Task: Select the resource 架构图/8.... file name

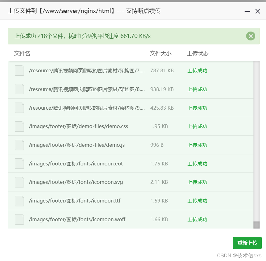Action: point(87,89)
